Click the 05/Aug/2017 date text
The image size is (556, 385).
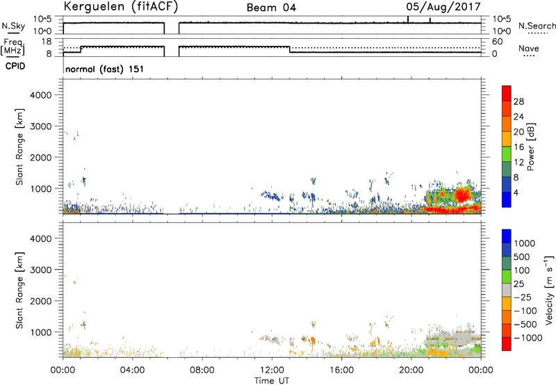point(443,7)
